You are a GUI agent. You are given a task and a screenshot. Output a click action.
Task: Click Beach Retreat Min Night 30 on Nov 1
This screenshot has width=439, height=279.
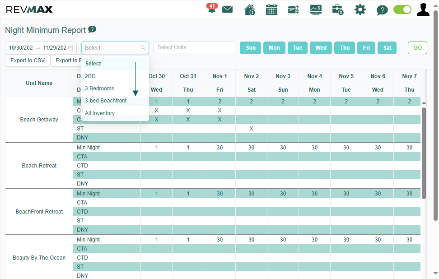click(x=220, y=148)
